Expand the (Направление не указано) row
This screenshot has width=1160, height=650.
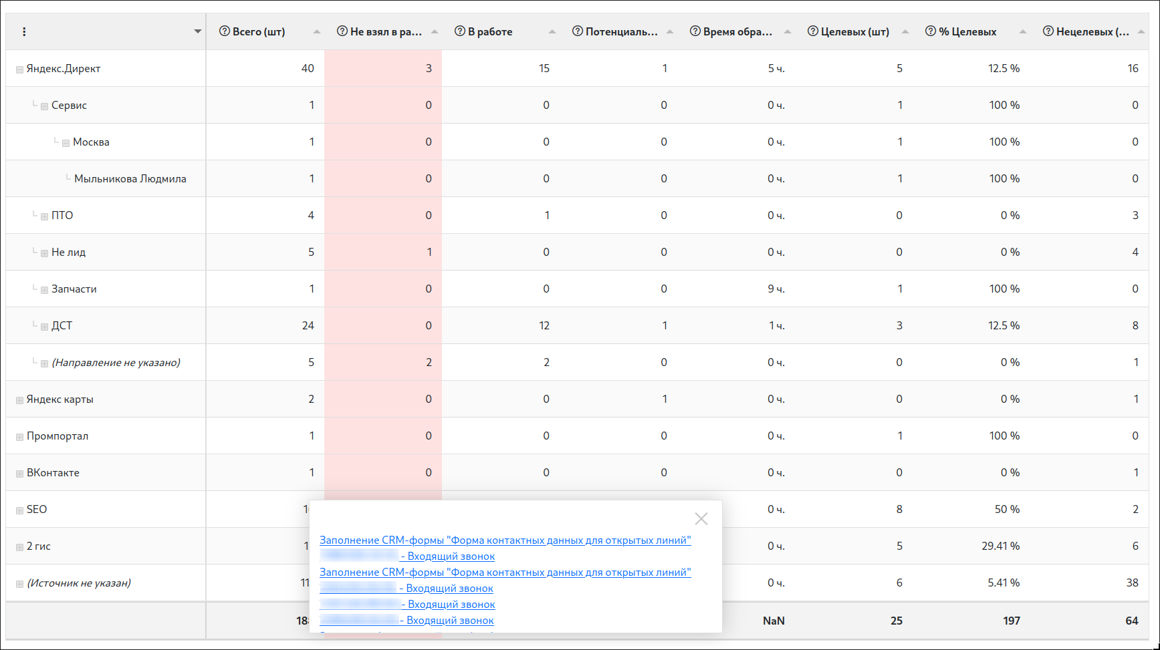click(x=45, y=363)
